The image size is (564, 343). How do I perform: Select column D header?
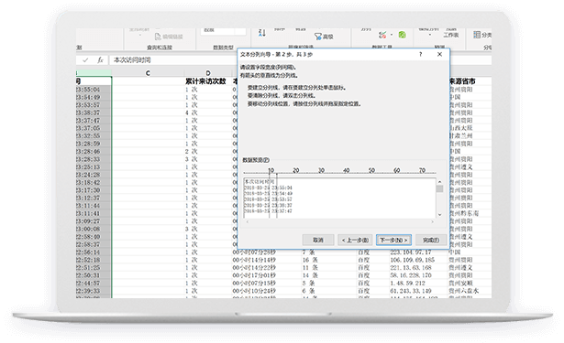click(207, 73)
